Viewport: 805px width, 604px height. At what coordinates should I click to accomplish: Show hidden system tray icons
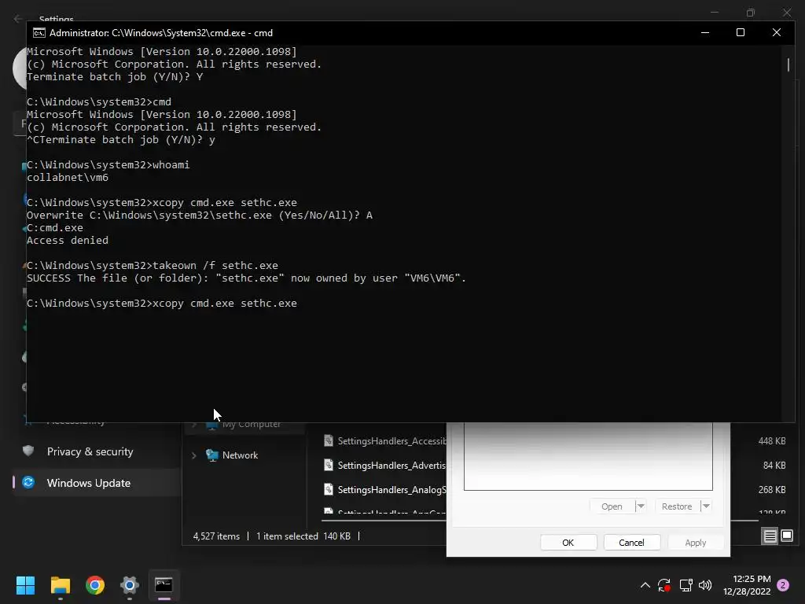point(645,585)
